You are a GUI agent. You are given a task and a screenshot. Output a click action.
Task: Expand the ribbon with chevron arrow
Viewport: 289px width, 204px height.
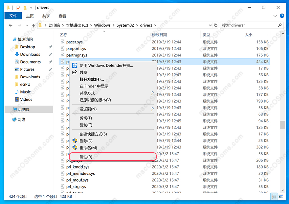click(x=276, y=16)
